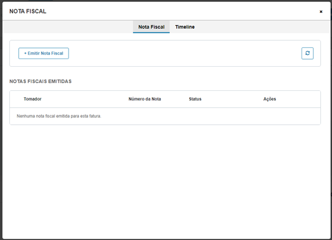Click the Número da Nota column header

(x=145, y=99)
